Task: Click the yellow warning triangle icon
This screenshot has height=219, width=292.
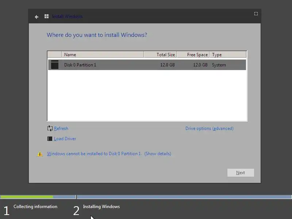Action: click(x=40, y=154)
